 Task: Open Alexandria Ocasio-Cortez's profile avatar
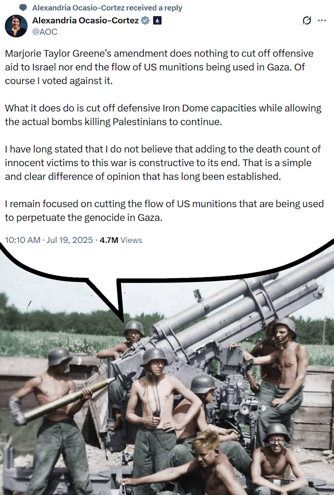16,26
